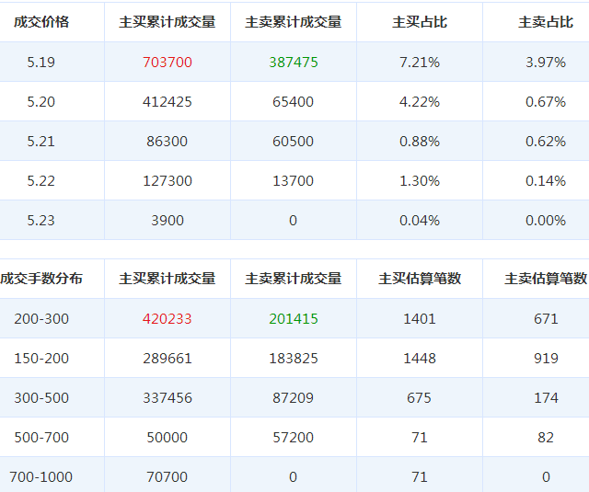Select the 500-700 lot range row label
Image resolution: width=589 pixels, height=492 pixels.
[41, 438]
